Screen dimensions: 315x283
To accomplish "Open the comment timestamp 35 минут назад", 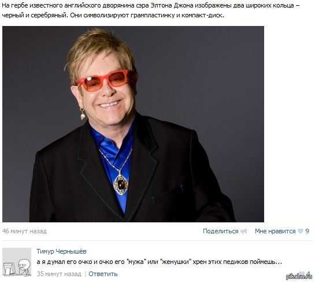I will (59, 274).
